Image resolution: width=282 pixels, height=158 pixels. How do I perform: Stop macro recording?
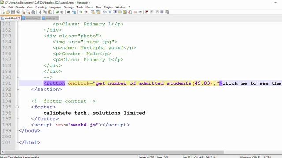click(152, 12)
